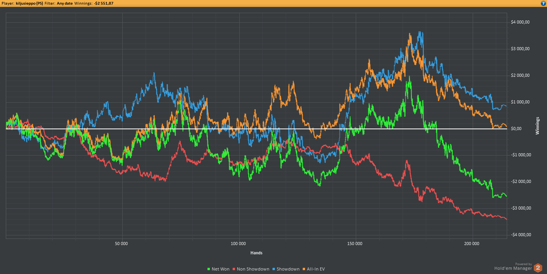
Task: Click the $2 000,00 axis label
Action: 521,75
